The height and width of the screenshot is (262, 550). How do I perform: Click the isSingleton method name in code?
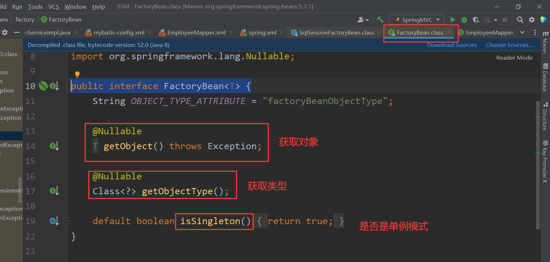point(210,221)
